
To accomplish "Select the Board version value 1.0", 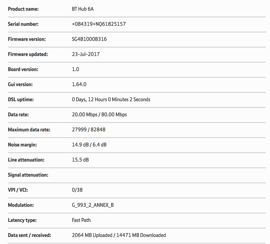I will pos(75,69).
